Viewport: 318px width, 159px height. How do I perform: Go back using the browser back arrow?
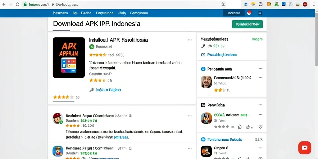4,4
